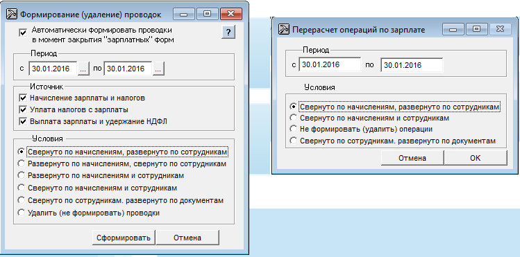Maximize the Перерасчет операций window
This screenshot has width=520, height=257.
476,29
